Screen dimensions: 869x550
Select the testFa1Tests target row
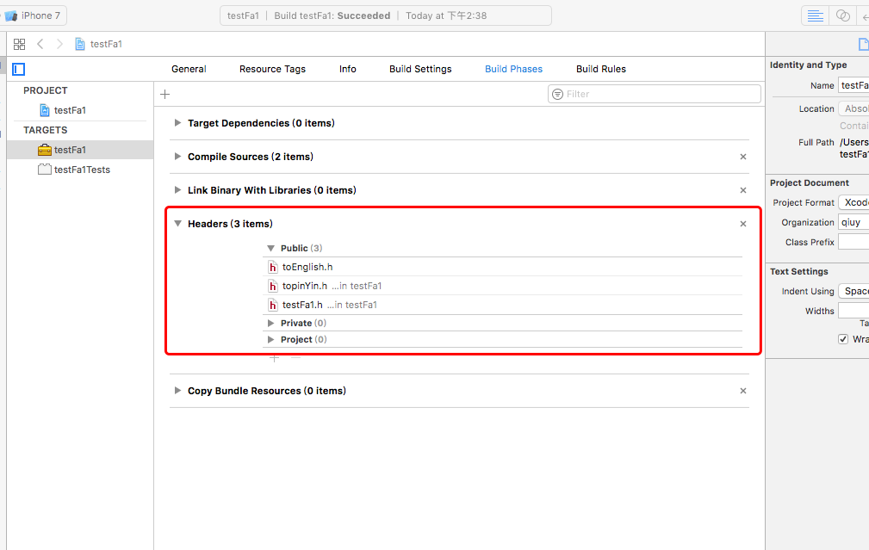coord(80,170)
